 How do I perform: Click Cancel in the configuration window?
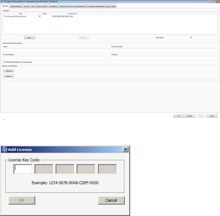189,116
